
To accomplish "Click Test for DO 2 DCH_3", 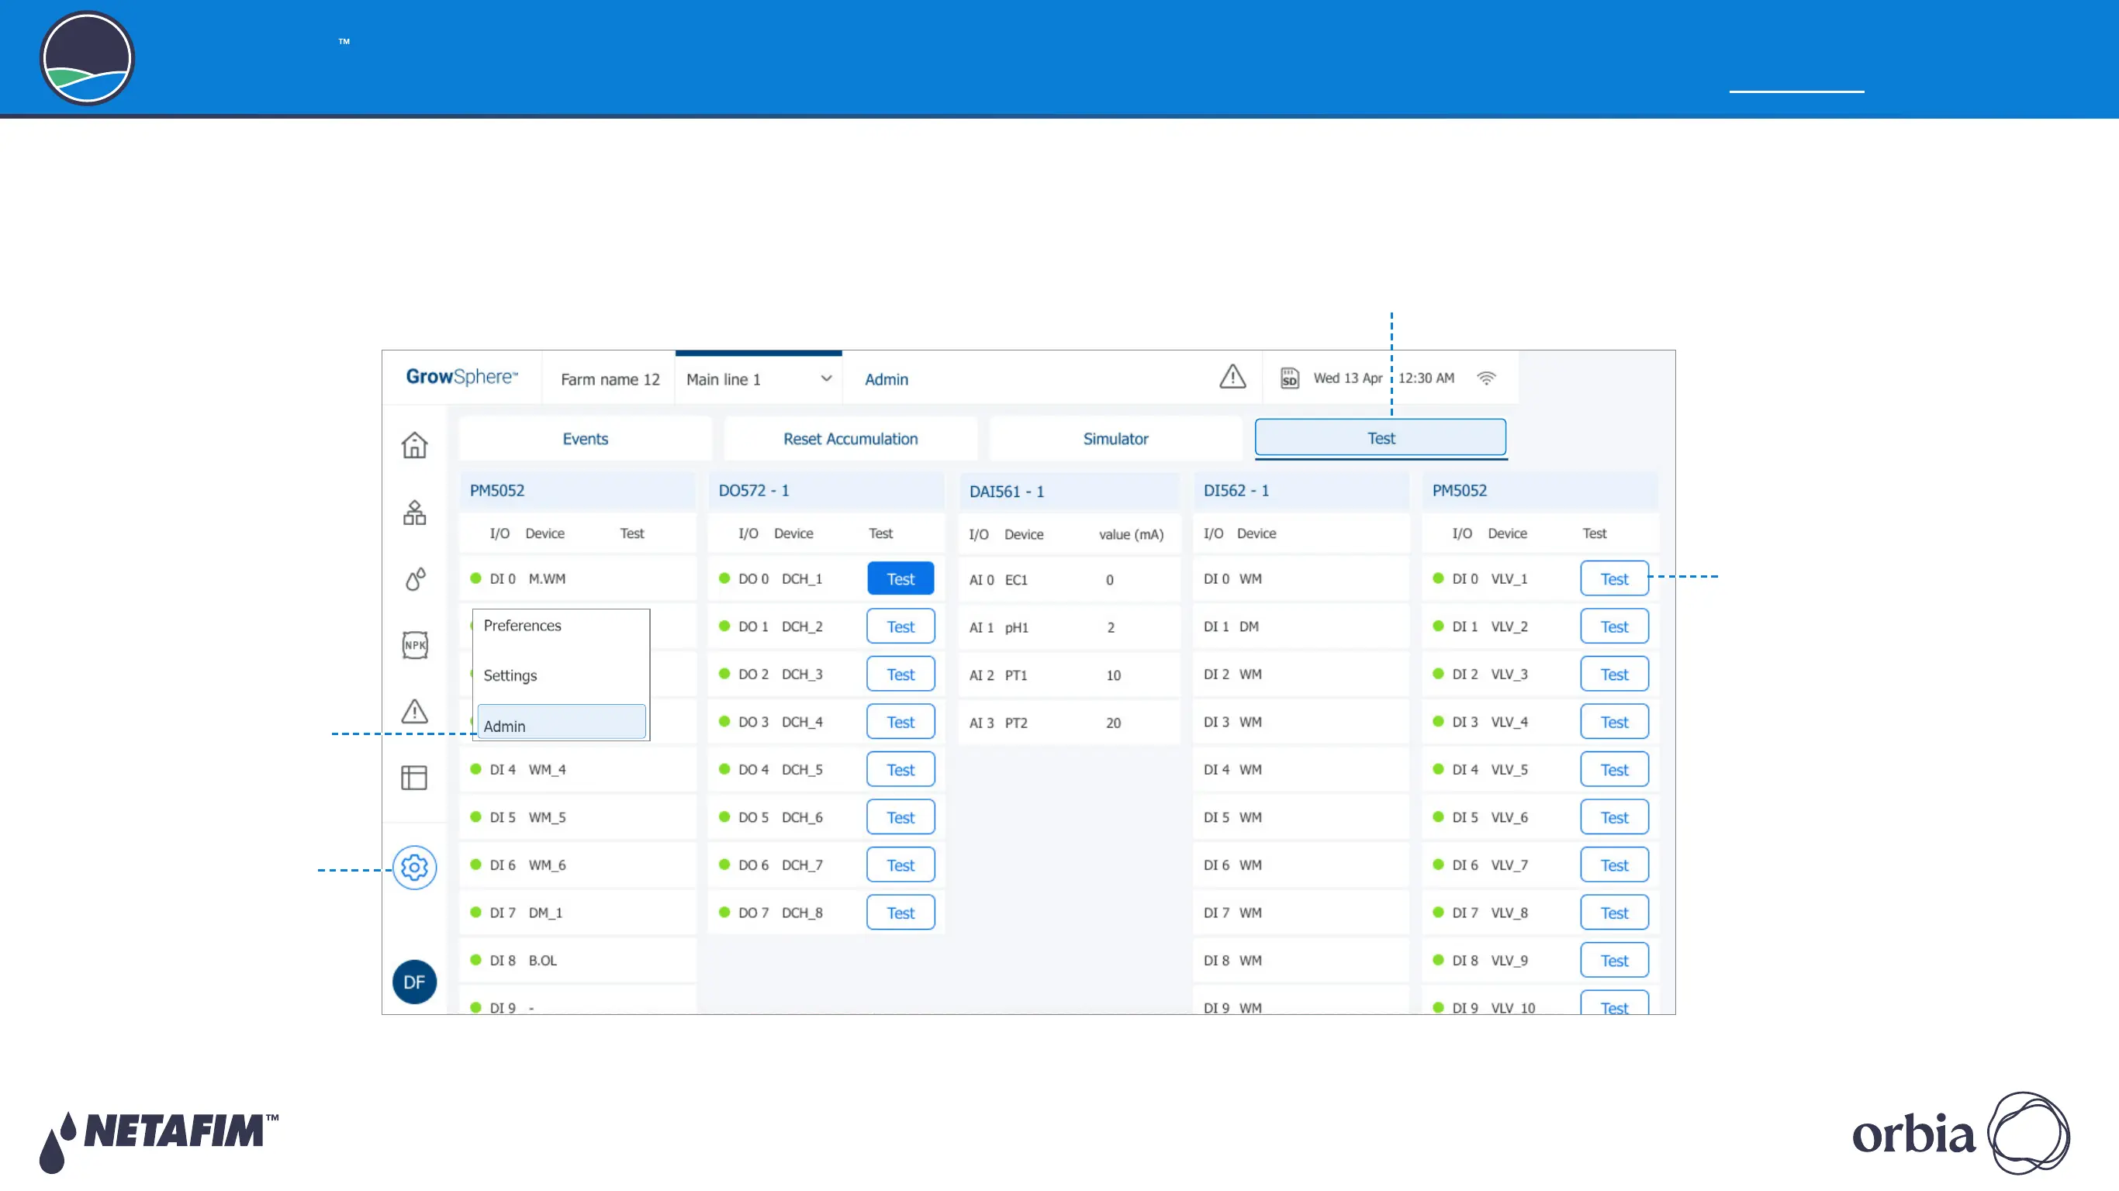I will (900, 675).
